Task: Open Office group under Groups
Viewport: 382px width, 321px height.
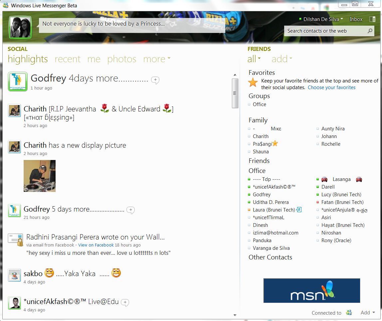Action: coord(259,104)
